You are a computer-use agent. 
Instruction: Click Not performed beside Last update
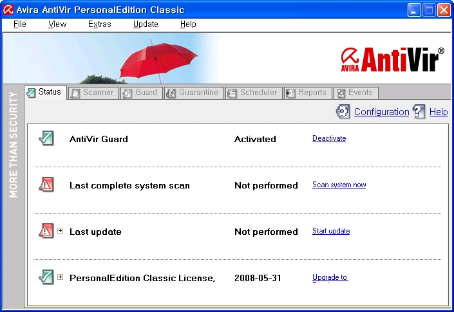click(x=266, y=232)
